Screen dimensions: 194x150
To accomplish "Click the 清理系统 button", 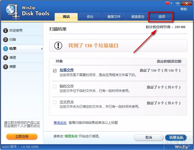I will coord(176,137).
